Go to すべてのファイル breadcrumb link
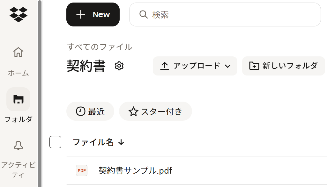The height and width of the screenshot is (187, 327). coord(100,47)
